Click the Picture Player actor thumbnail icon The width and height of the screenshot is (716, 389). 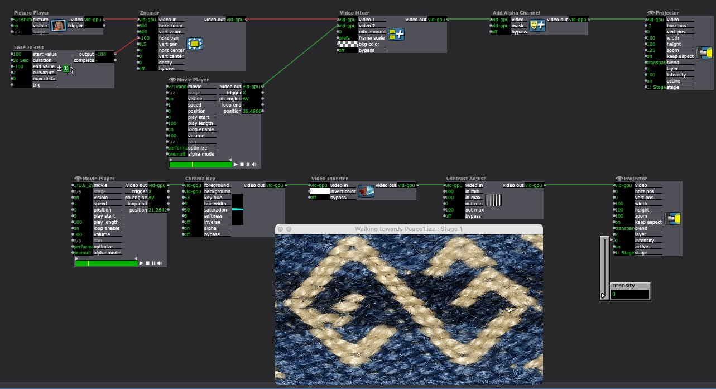point(59,25)
